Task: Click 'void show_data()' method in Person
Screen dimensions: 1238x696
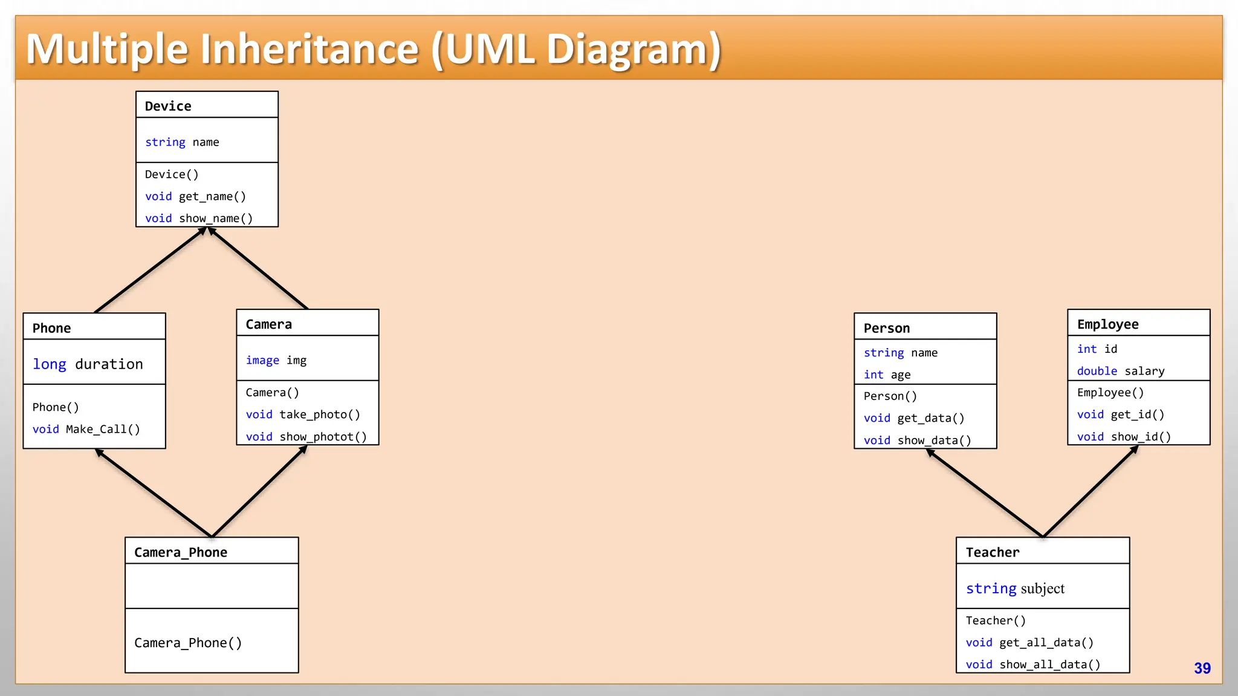Action: 917,440
